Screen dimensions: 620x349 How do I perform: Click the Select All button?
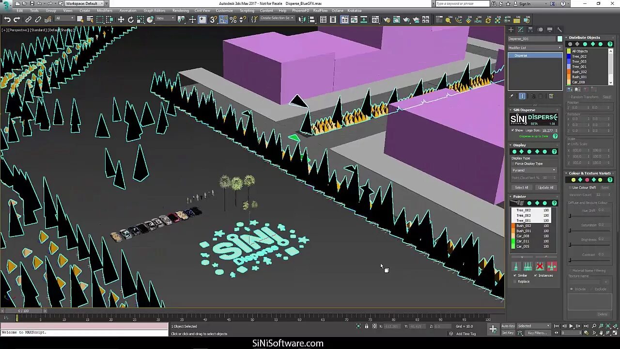pyautogui.click(x=522, y=188)
